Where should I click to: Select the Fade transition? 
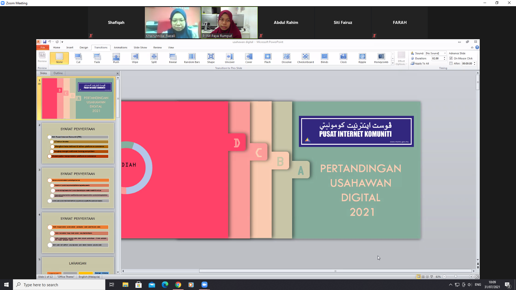[97, 58]
